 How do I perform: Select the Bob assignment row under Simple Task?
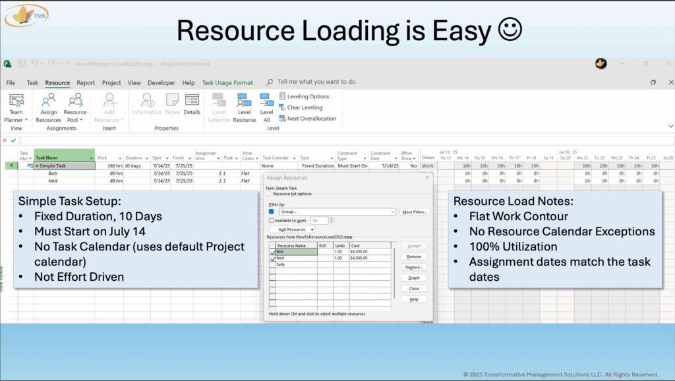(x=53, y=173)
